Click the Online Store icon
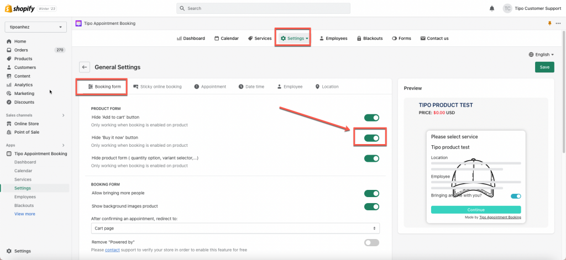This screenshot has width=566, height=260. (9, 124)
